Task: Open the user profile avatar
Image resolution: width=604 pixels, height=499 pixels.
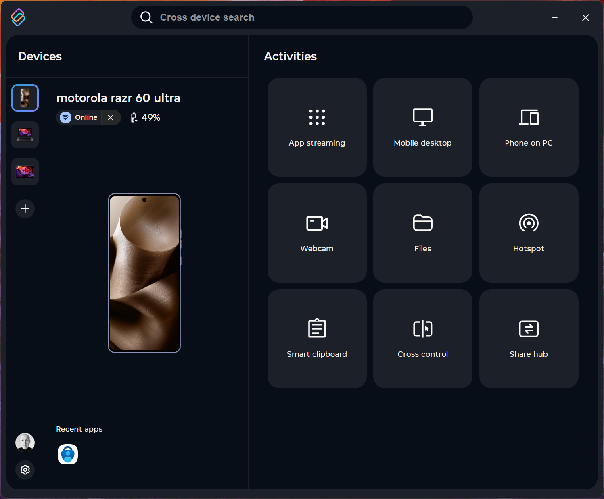Action: [x=25, y=442]
